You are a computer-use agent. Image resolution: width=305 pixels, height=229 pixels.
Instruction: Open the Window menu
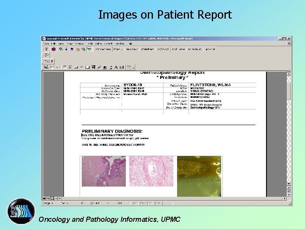(x=120, y=44)
